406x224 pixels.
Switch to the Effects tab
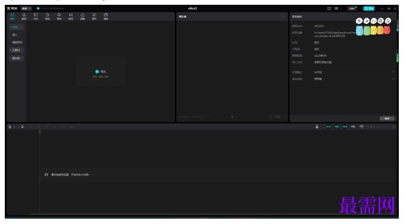(x=59, y=16)
